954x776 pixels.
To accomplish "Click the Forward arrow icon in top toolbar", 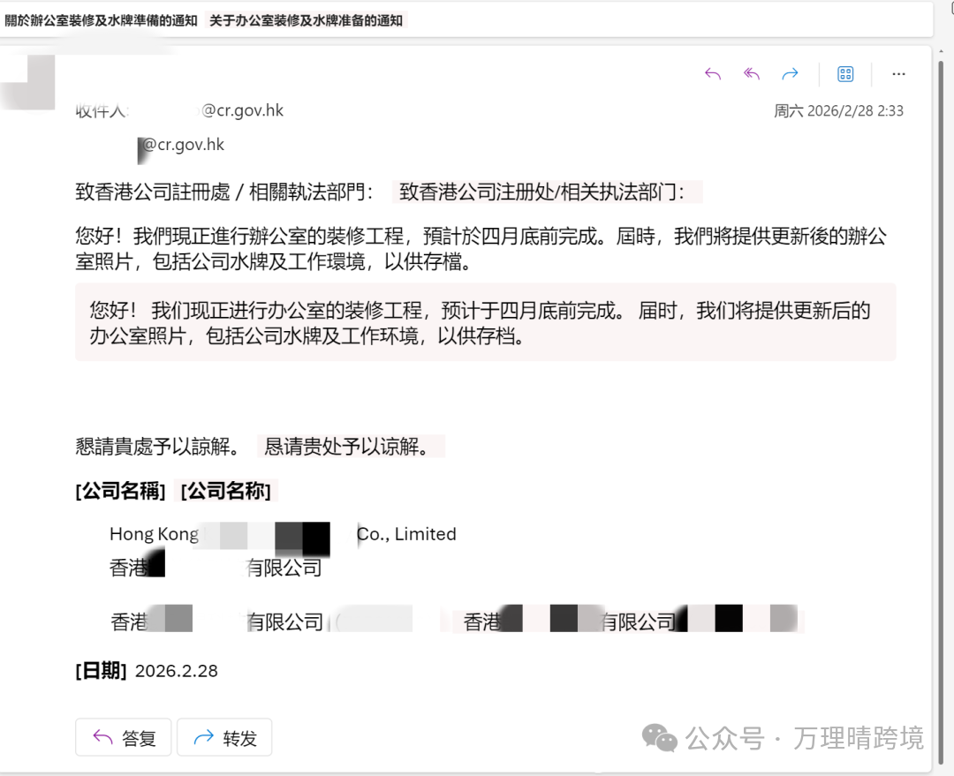I will pyautogui.click(x=791, y=74).
